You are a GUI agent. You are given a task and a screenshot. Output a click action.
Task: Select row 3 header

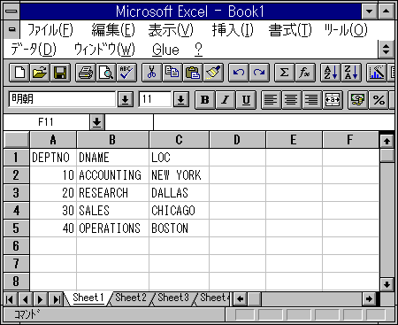[x=16, y=193]
